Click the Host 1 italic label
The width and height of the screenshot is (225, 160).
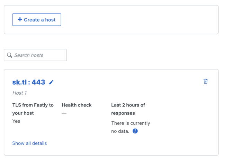pos(19,93)
